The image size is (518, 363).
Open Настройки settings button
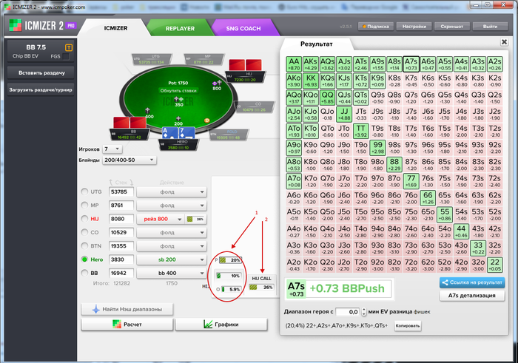click(414, 27)
